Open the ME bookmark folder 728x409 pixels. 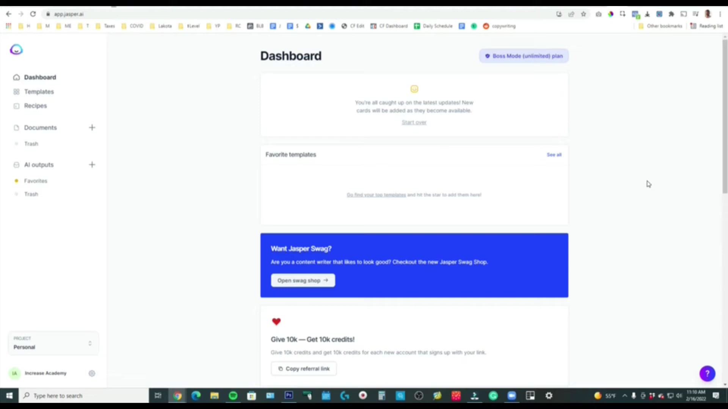[64, 26]
